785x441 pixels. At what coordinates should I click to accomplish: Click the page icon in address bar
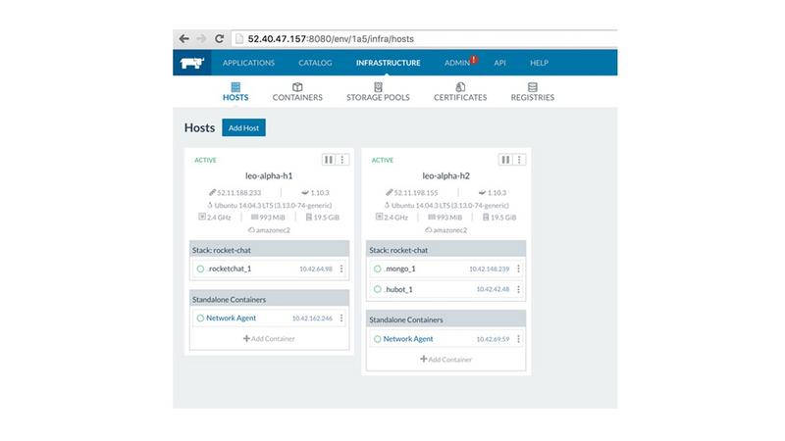point(239,38)
